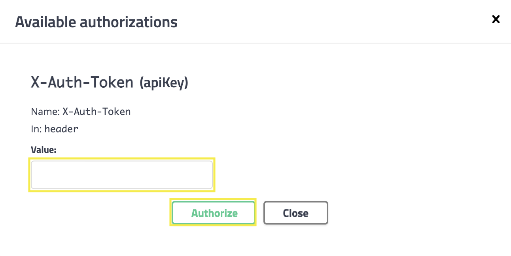The height and width of the screenshot is (256, 511).
Task: Click the Available authorizations title
Action: 96,22
